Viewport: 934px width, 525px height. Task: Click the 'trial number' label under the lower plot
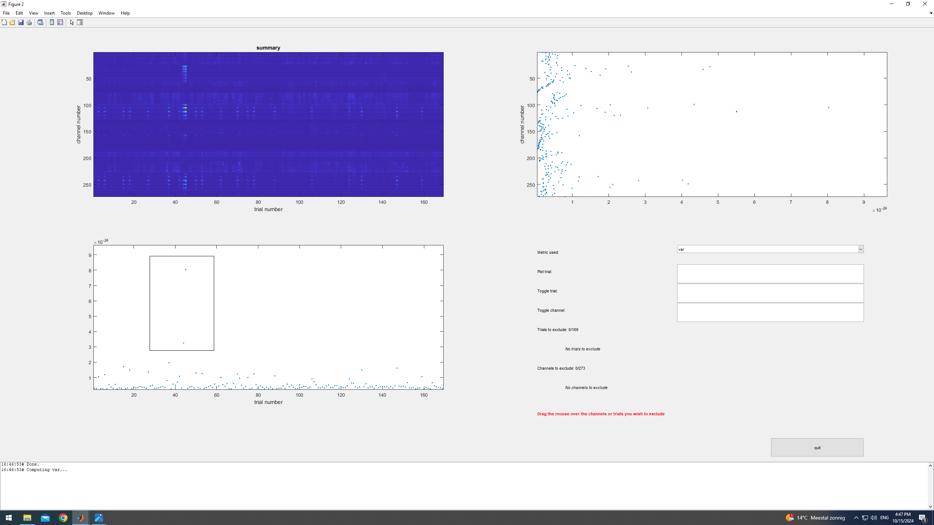(x=268, y=402)
